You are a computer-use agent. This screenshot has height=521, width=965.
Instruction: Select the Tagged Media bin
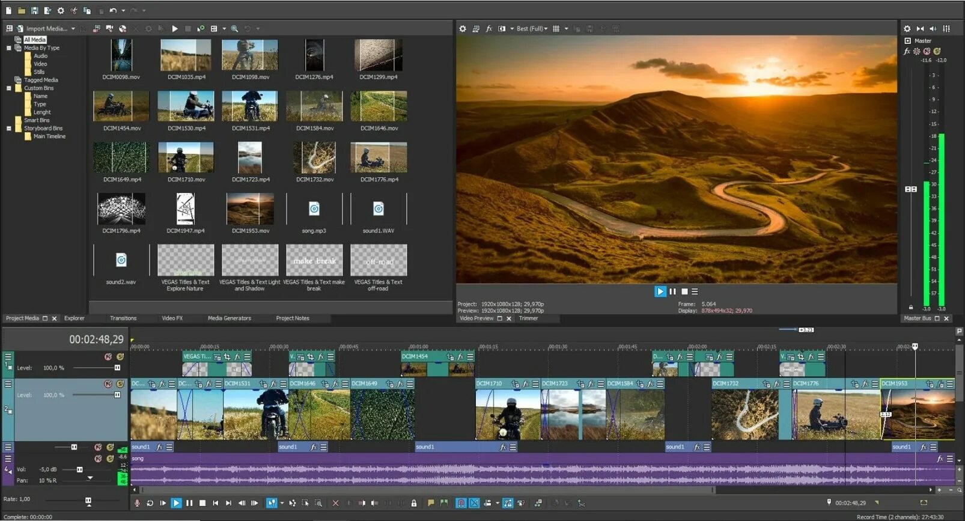coord(41,80)
